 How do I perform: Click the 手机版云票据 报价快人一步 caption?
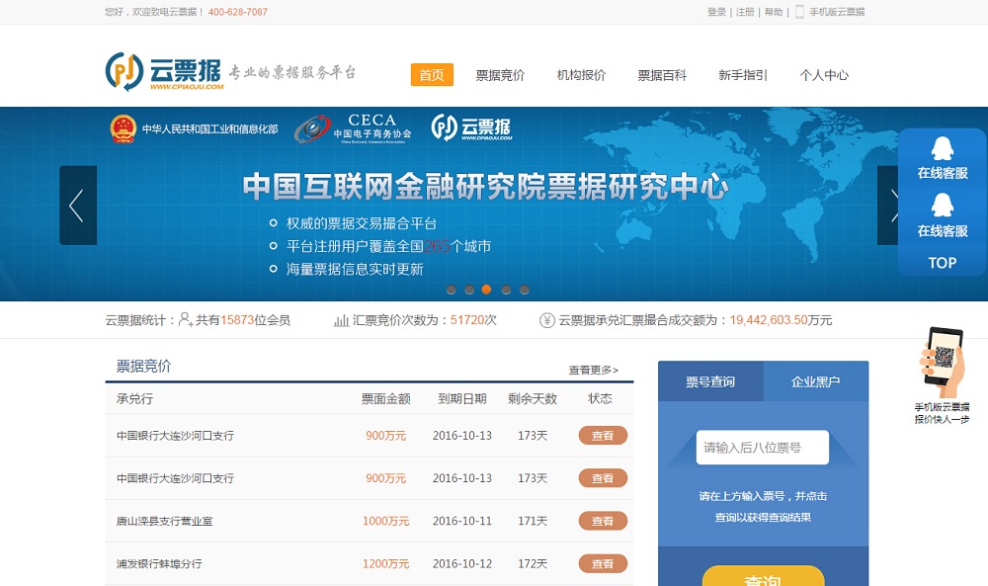point(942,413)
